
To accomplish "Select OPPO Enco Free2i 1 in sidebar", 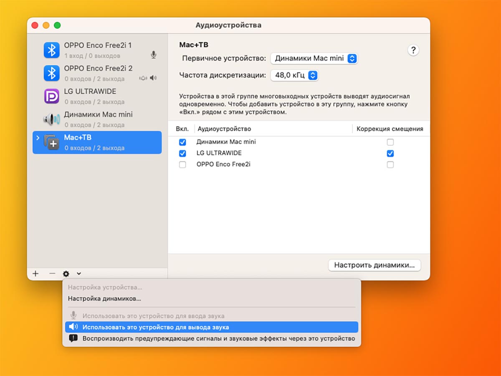I will pos(97,51).
